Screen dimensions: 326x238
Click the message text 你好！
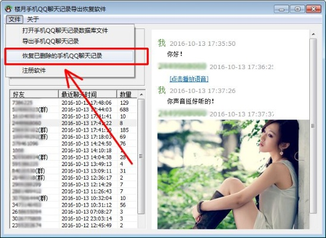point(175,54)
